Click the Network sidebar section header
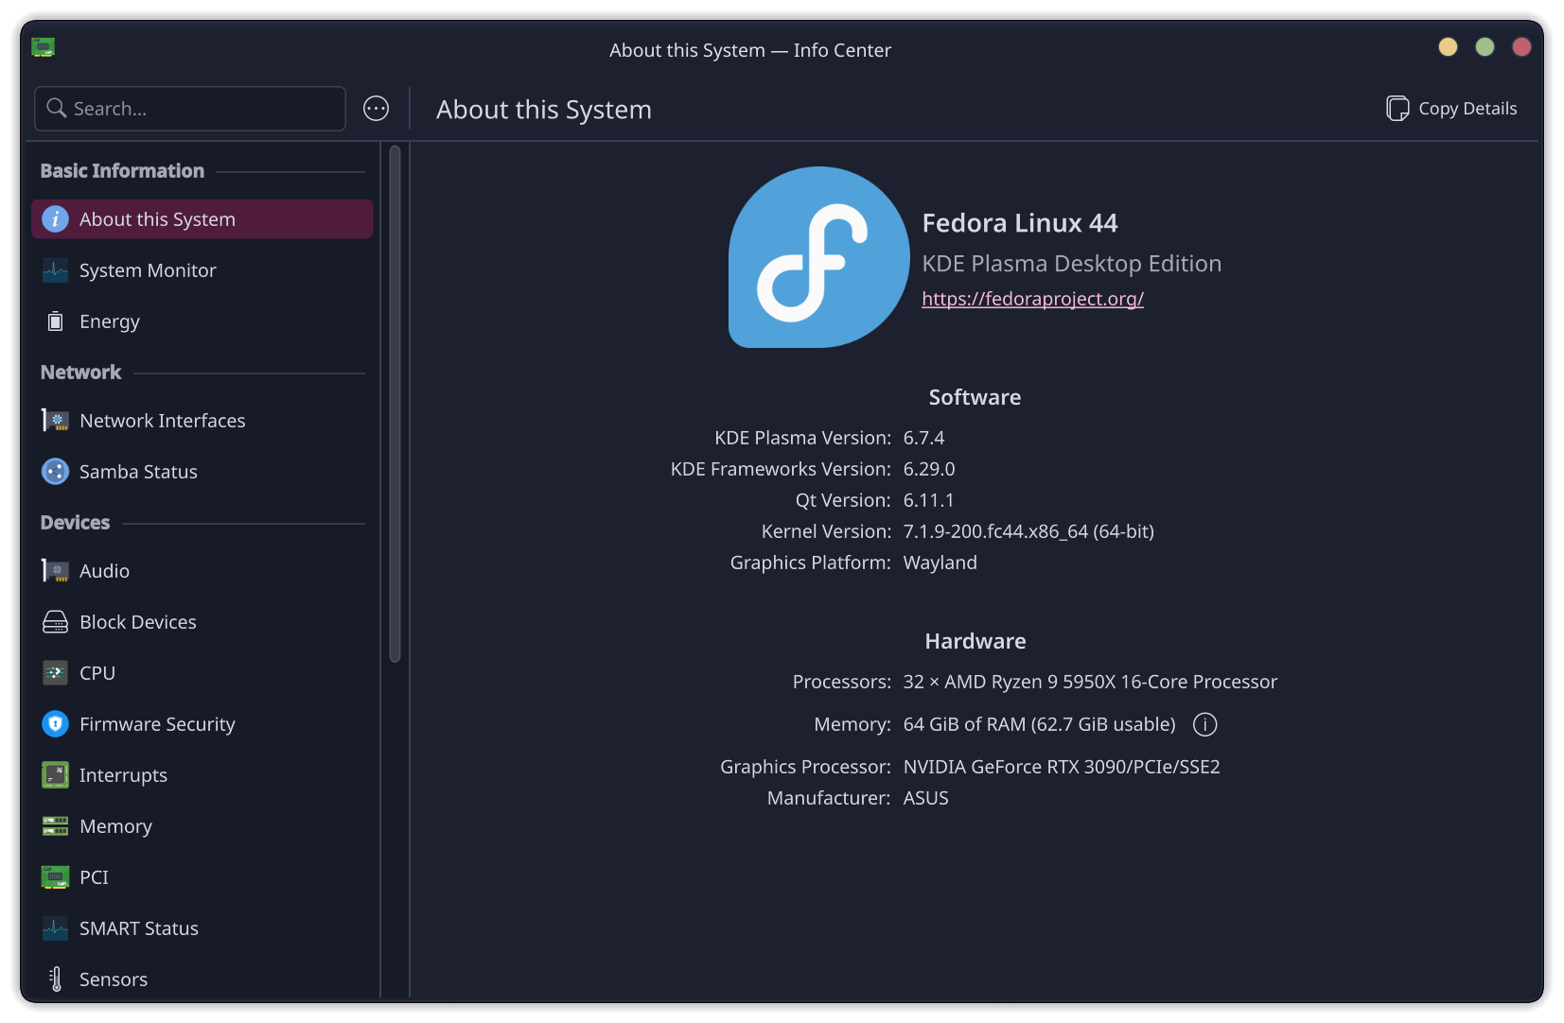The image size is (1564, 1023). point(80,373)
